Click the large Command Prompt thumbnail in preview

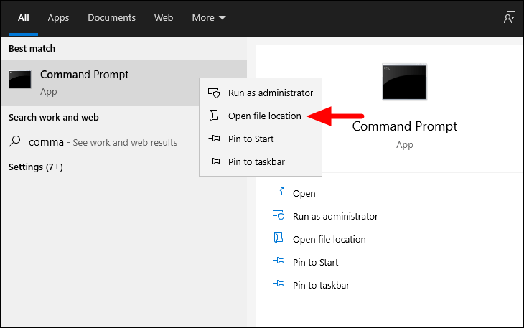pyautogui.click(x=404, y=82)
